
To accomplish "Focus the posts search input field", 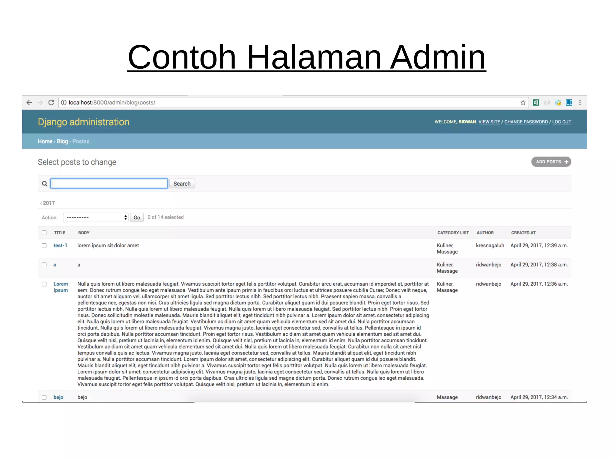I will (x=109, y=183).
